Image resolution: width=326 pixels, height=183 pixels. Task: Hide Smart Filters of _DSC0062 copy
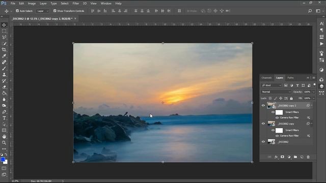(273, 130)
